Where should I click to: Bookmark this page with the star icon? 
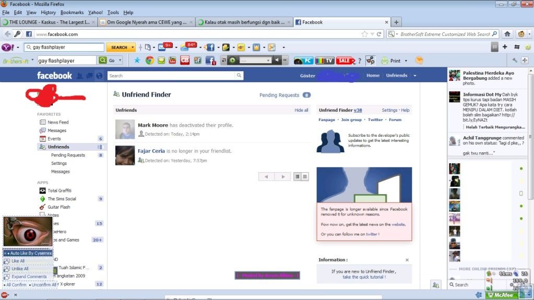point(364,34)
